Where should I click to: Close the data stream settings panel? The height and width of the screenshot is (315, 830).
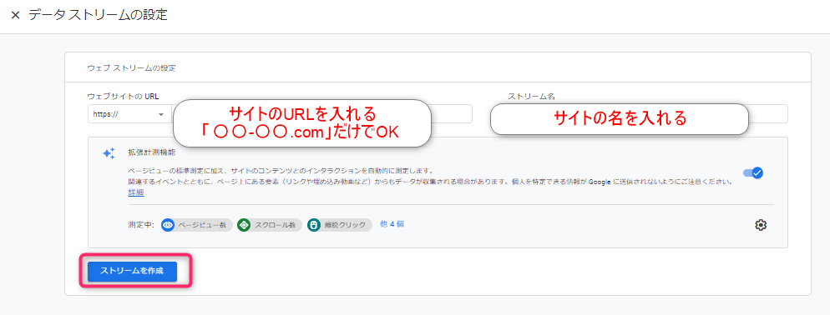click(15, 15)
